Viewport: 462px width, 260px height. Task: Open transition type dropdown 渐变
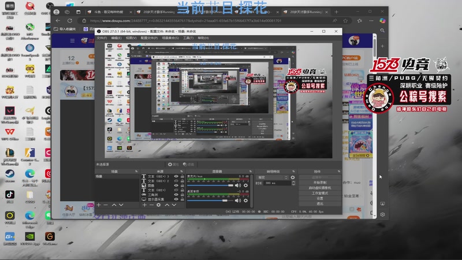pyautogui.click(x=273, y=177)
